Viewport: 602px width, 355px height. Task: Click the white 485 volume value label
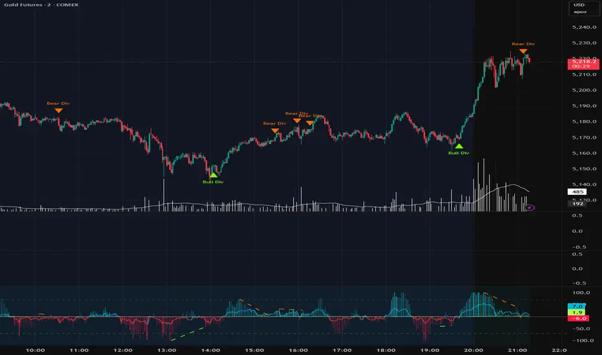click(x=577, y=192)
